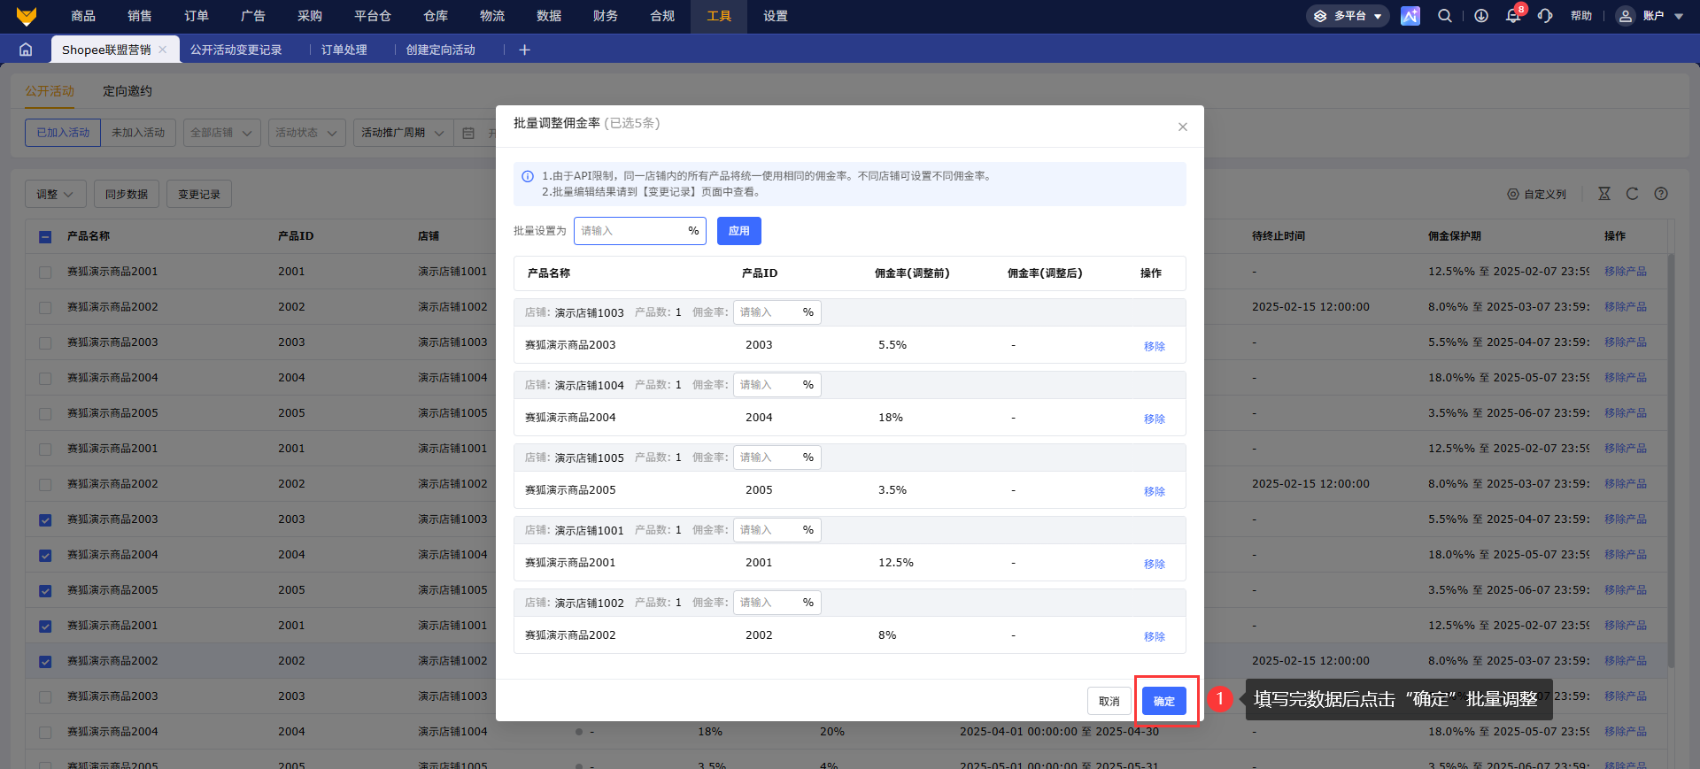Click the customer service headset icon

click(1545, 16)
